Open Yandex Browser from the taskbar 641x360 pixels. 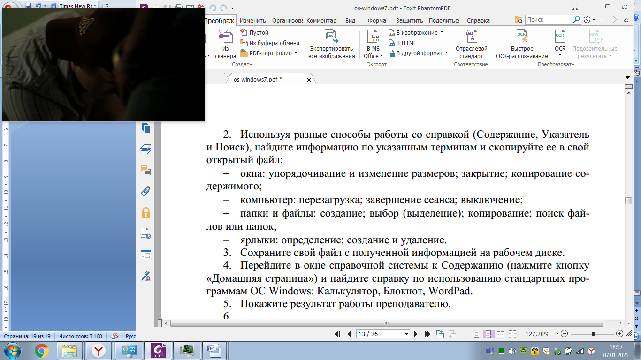[x=98, y=350]
